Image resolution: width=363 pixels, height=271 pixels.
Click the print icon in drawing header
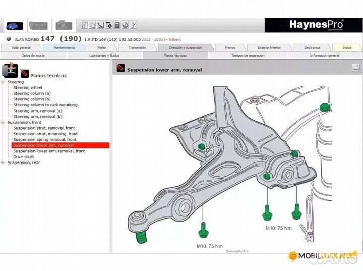355,68
